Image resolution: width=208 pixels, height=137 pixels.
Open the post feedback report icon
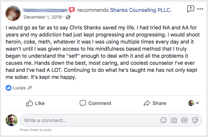191,9
